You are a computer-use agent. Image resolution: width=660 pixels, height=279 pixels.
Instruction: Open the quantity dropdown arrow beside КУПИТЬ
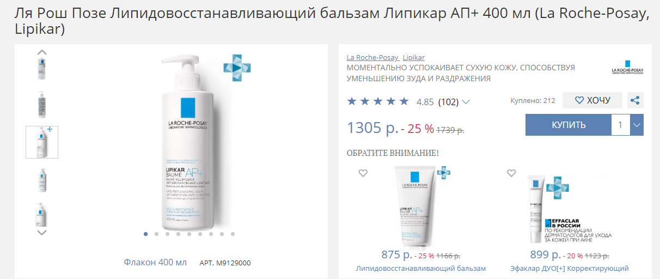637,125
